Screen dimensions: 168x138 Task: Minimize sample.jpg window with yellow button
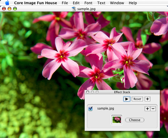[9, 9]
